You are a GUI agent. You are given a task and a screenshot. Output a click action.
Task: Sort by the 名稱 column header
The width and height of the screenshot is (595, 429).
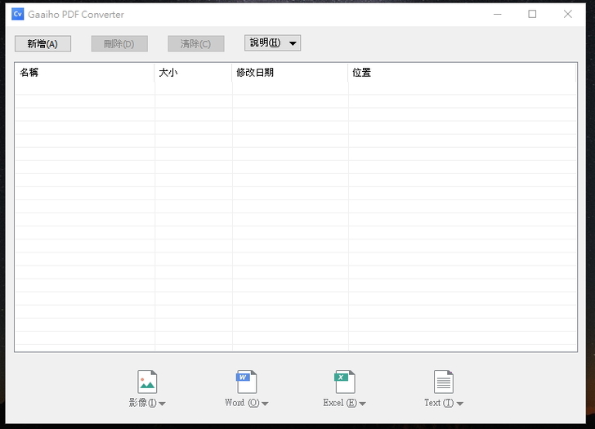click(85, 73)
